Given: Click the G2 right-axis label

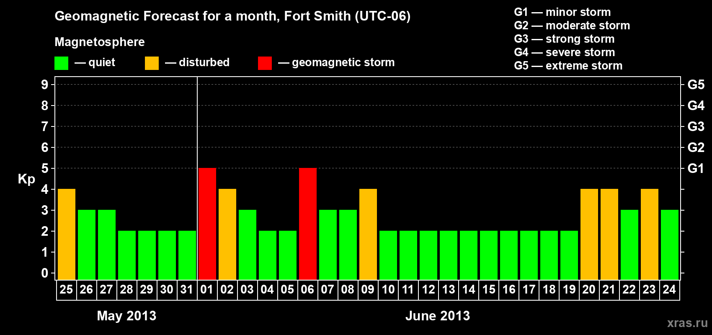Looking at the screenshot, I should pyautogui.click(x=696, y=147).
